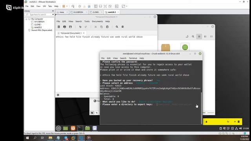Click Find magnifier icon in text editor
Image resolution: width=251 pixels, height=141 pixels.
point(117,27)
